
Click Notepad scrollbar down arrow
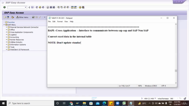click(x=176, y=83)
